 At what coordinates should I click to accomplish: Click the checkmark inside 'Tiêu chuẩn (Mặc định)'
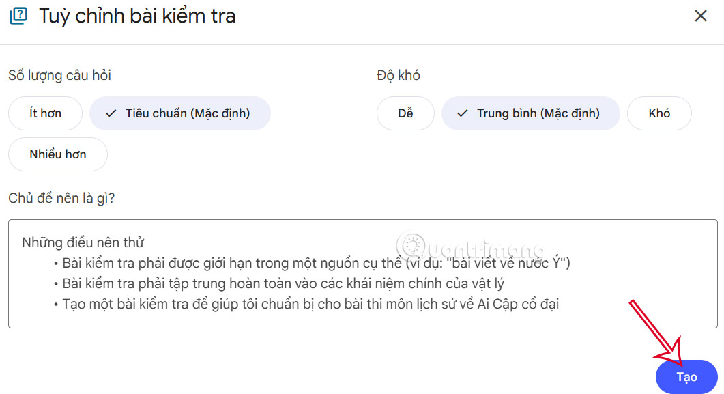(x=111, y=113)
